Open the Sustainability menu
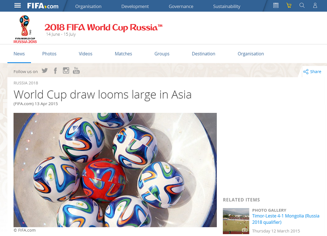 [227, 7]
